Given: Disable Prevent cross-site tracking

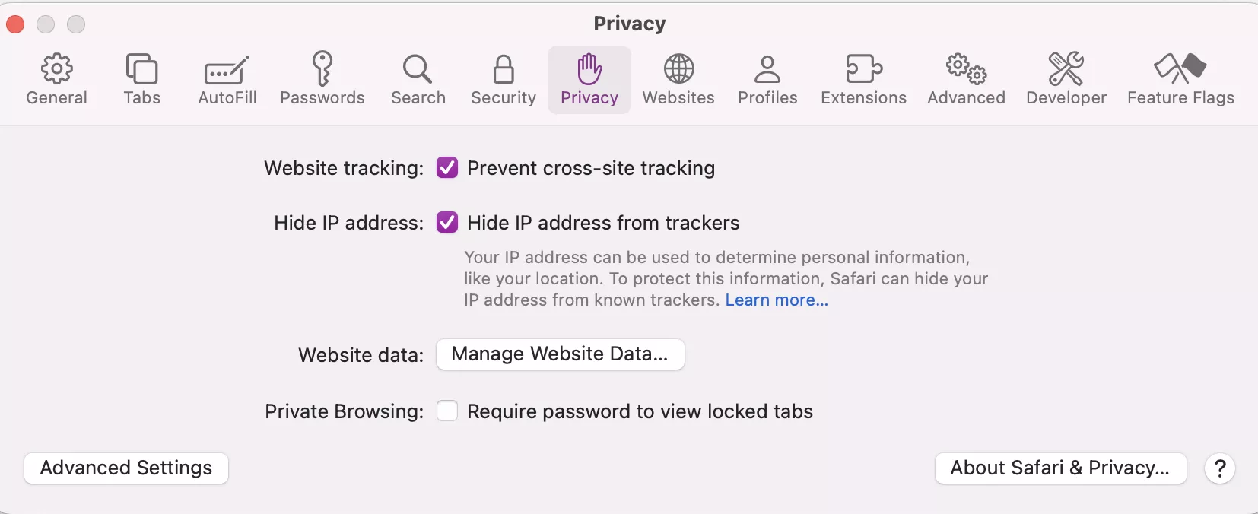Looking at the screenshot, I should [447, 167].
